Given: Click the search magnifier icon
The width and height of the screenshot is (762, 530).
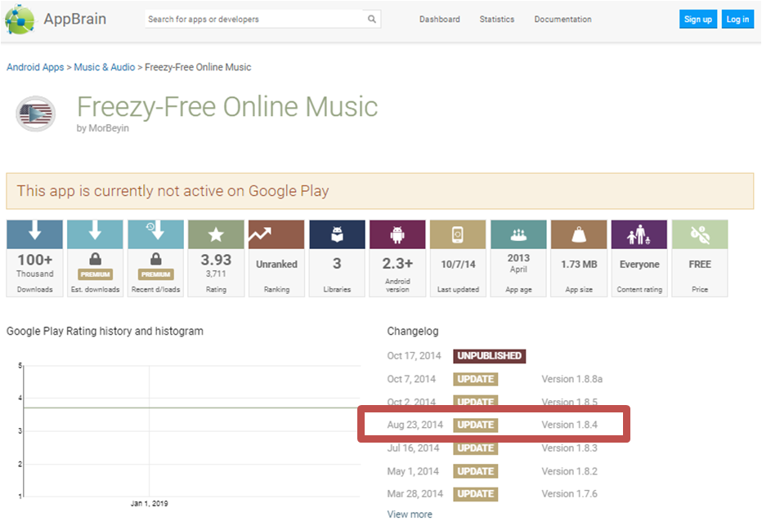Looking at the screenshot, I should click(372, 19).
